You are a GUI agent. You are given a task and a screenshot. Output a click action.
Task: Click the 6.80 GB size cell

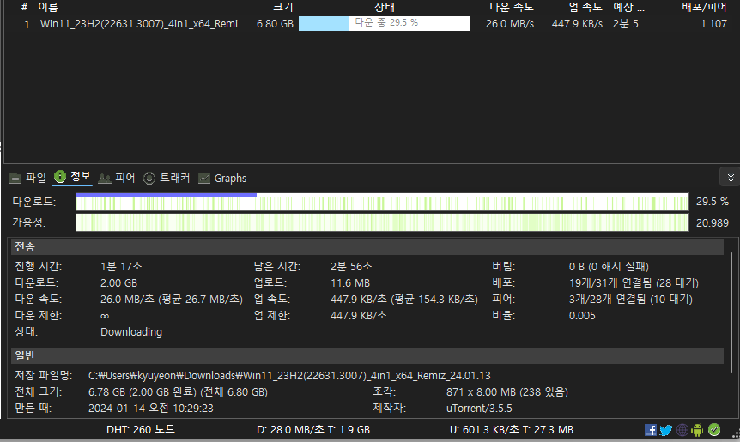tap(276, 23)
